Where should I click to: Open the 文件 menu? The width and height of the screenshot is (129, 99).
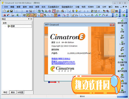6,7
